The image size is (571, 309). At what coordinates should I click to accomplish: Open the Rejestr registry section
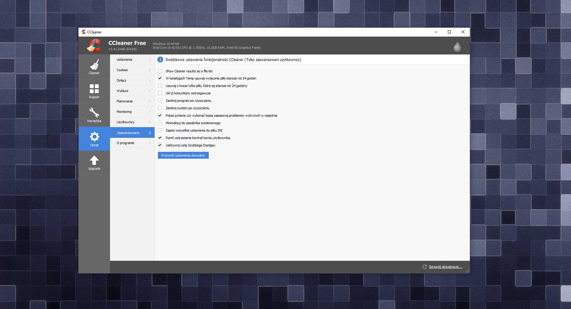[94, 91]
